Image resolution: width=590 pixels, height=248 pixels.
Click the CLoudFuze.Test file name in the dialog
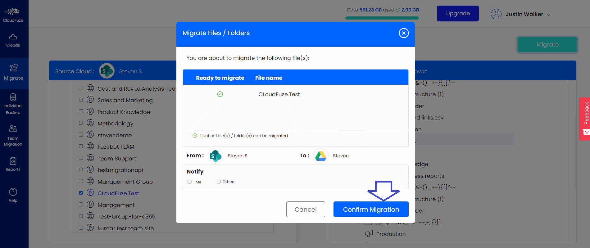tap(279, 94)
